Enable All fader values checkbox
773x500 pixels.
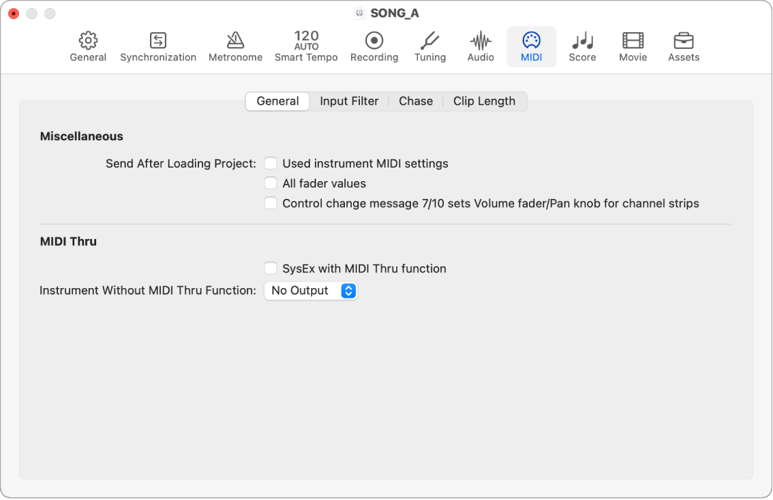point(271,183)
